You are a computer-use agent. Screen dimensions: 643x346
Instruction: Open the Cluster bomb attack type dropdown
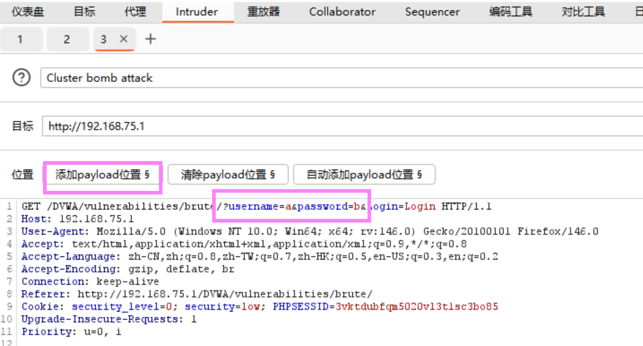pos(341,78)
